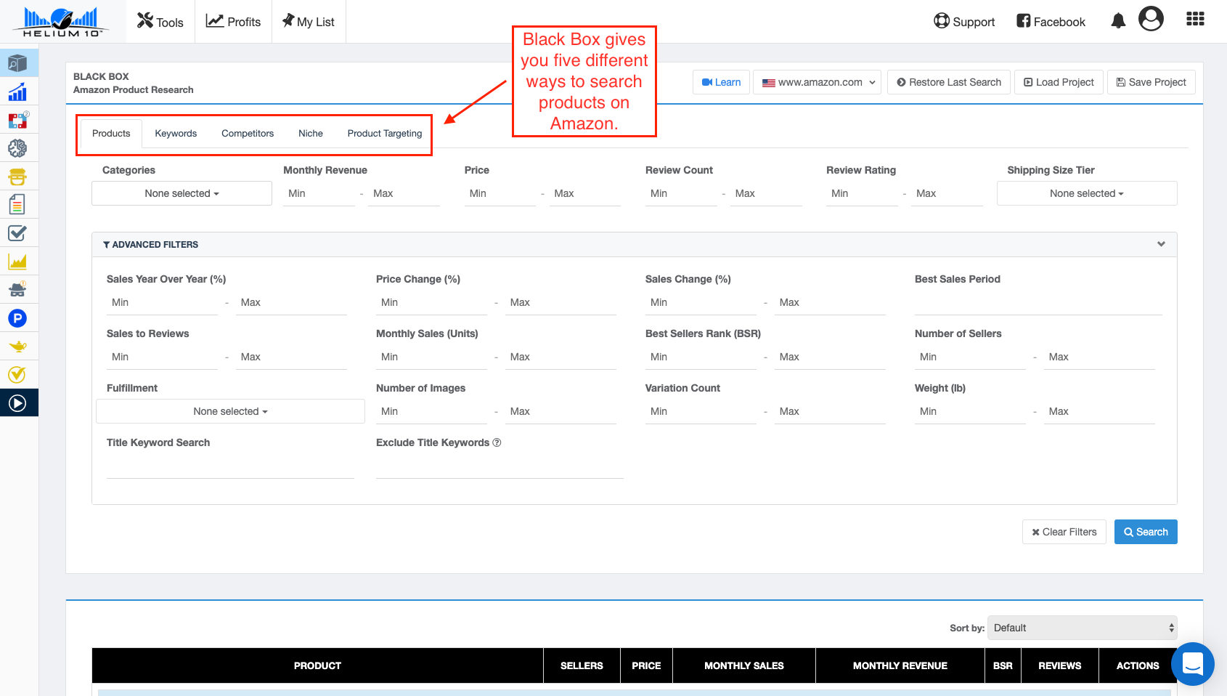Click the play button sidebar icon

point(17,403)
